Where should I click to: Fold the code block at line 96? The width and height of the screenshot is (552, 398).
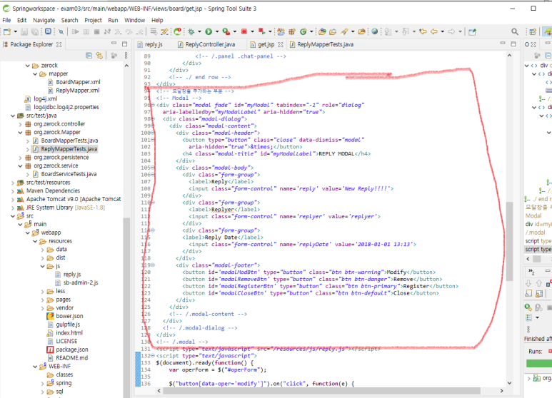[x=153, y=105]
